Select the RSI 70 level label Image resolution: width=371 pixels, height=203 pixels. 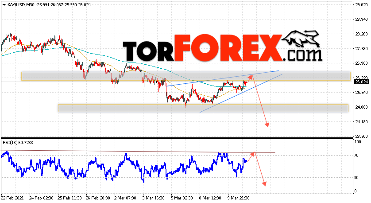(x=357, y=156)
